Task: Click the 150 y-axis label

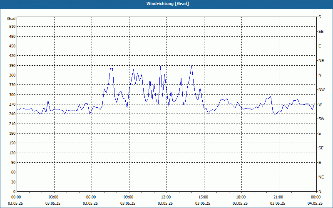Action: pyautogui.click(x=12, y=143)
